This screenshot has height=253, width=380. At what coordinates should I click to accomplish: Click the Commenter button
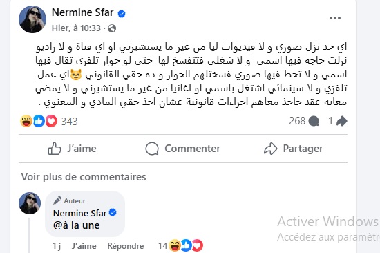(x=182, y=149)
